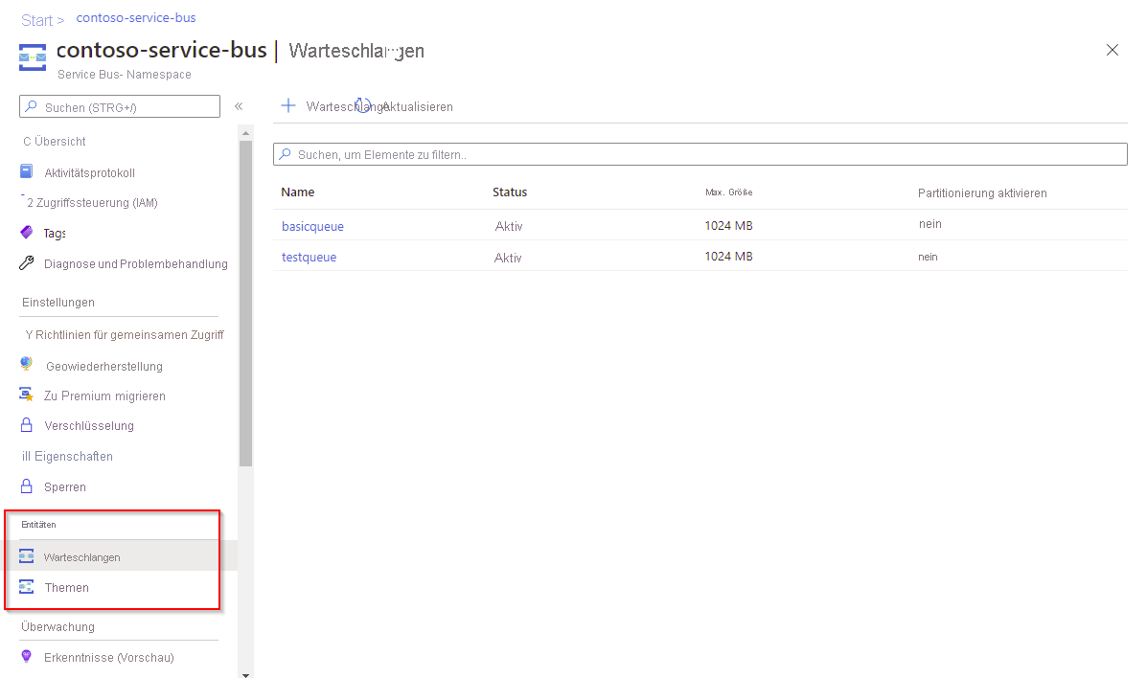Click the Max. Größe column header
The height and width of the screenshot is (678, 1147).
(x=728, y=192)
